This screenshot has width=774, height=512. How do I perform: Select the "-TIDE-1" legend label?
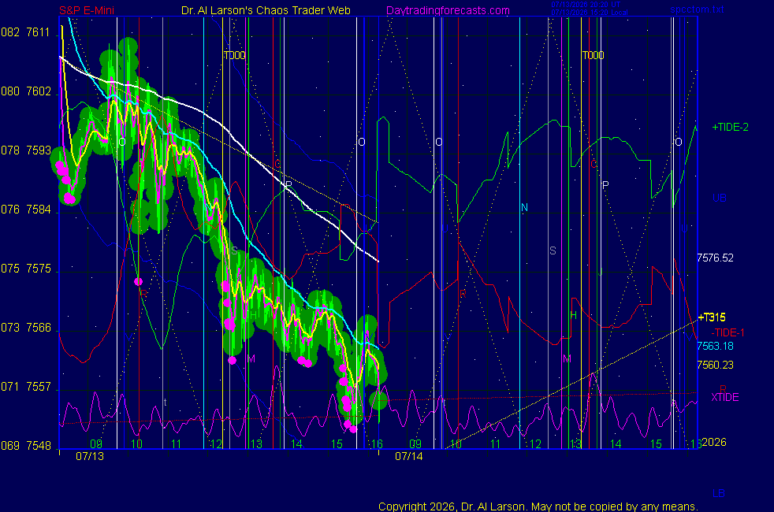pos(727,332)
